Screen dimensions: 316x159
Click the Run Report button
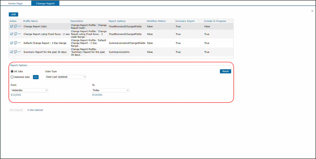click(17, 110)
